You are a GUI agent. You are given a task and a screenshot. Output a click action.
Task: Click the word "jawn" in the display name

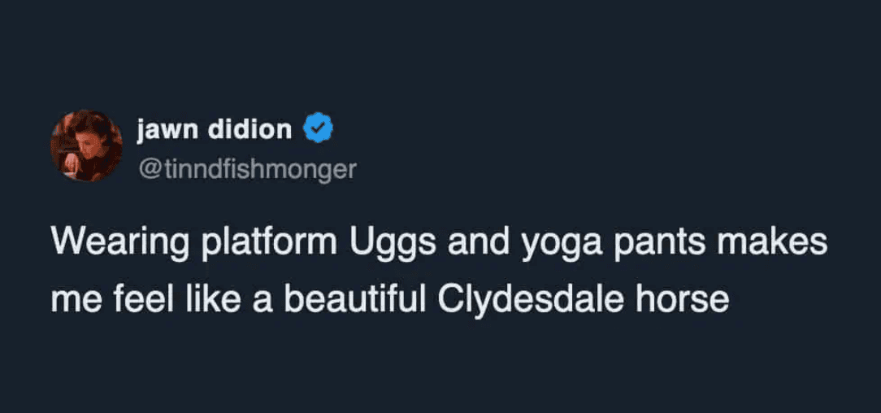point(166,128)
